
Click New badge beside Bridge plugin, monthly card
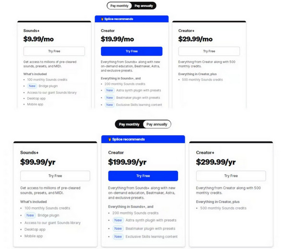tap(32, 86)
